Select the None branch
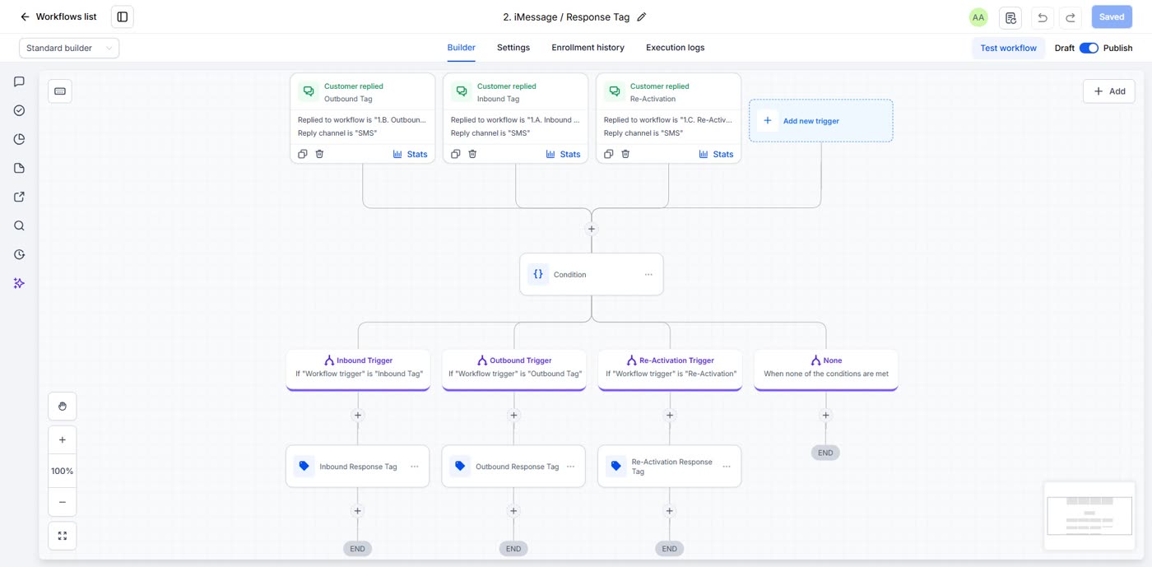This screenshot has width=1152, height=567. click(x=826, y=369)
